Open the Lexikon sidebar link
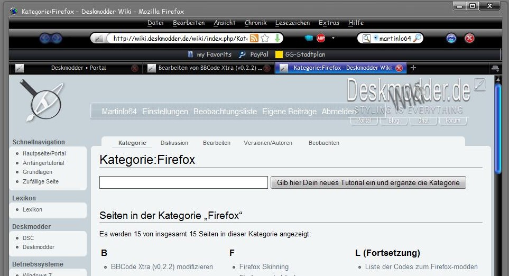This screenshot has height=276, width=509. click(x=32, y=210)
